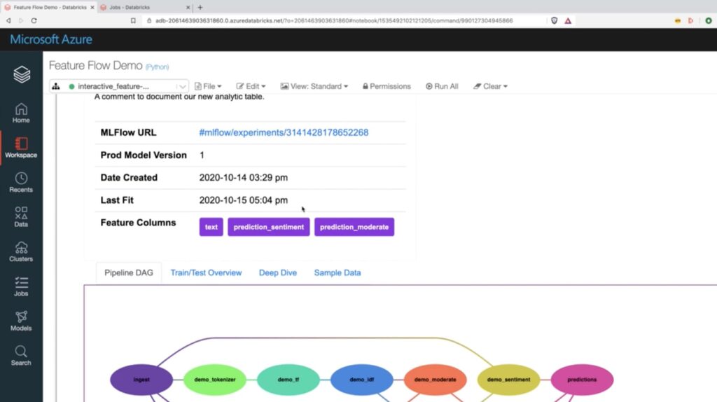Click the cluster hierarchy icon
The width and height of the screenshot is (717, 402).
pos(56,86)
